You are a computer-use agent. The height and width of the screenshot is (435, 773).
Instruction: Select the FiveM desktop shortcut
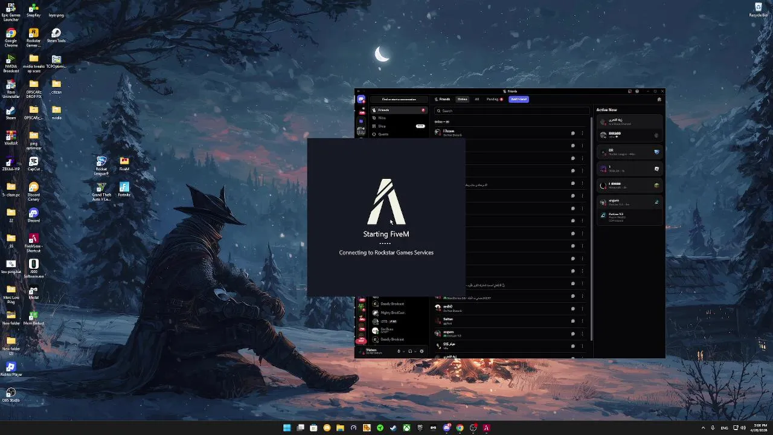124,164
